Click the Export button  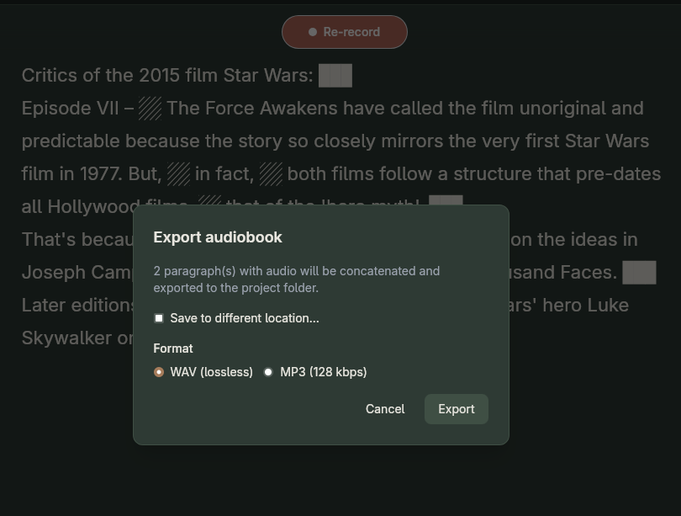(456, 409)
